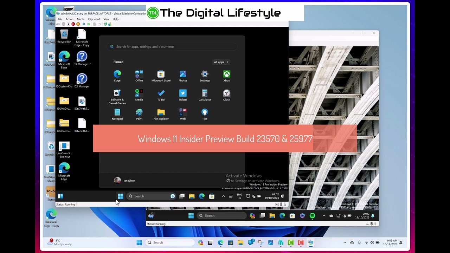Viewport: 450px width, 253px height.
Task: Open pinned Web app
Action: tap(183, 114)
